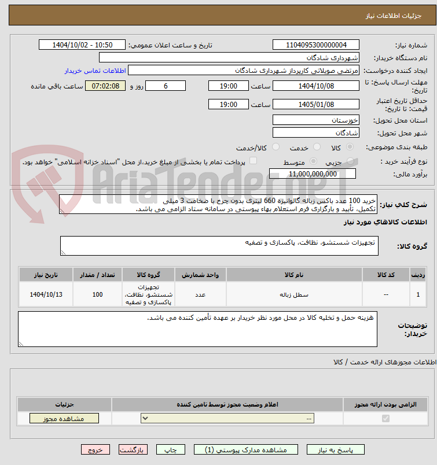Click the توضیحات خریدار text area
The image size is (437, 465).
(198, 329)
